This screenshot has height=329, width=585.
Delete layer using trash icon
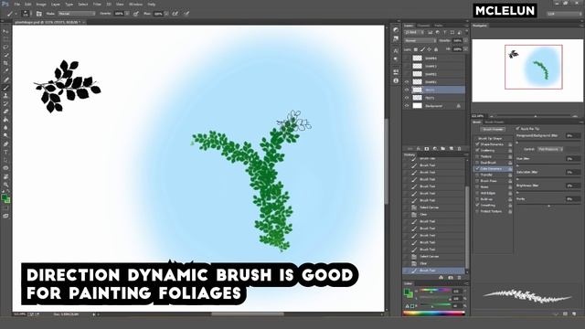point(459,148)
